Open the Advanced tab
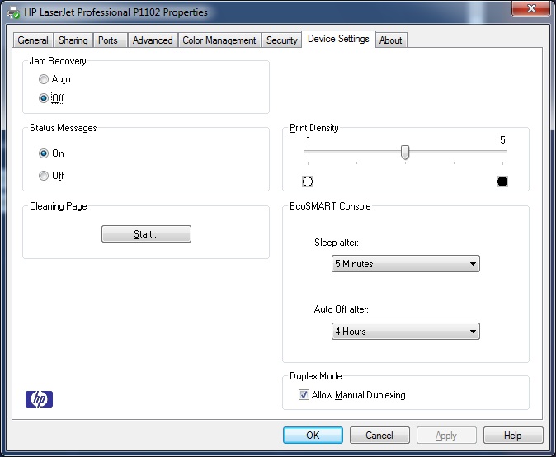The width and height of the screenshot is (556, 457). pyautogui.click(x=153, y=40)
